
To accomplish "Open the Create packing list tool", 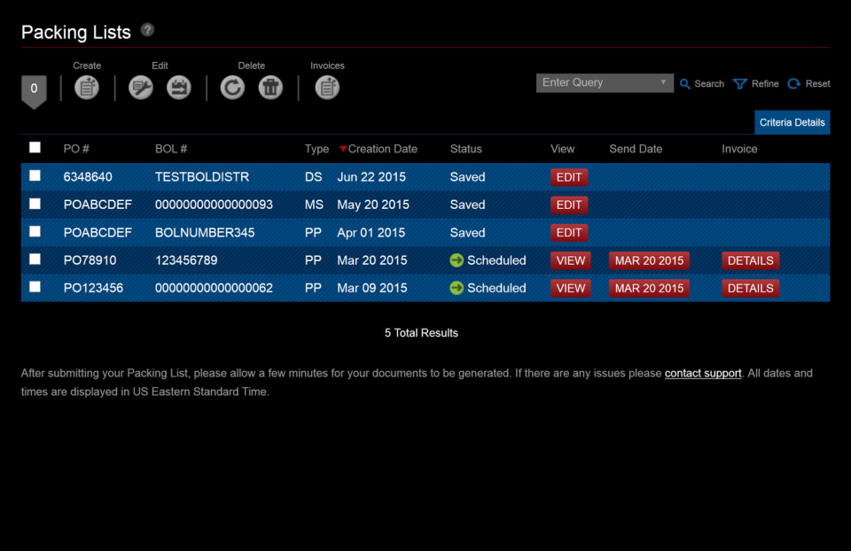I will [86, 88].
